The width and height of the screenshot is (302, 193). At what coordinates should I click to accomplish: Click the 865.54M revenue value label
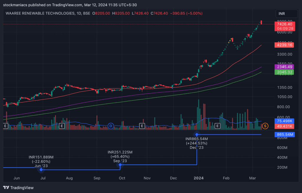pyautogui.click(x=285, y=135)
